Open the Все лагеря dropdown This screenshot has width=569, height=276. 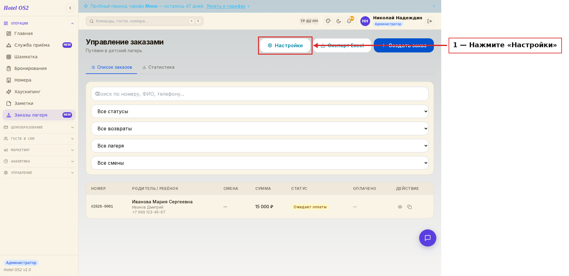click(260, 146)
